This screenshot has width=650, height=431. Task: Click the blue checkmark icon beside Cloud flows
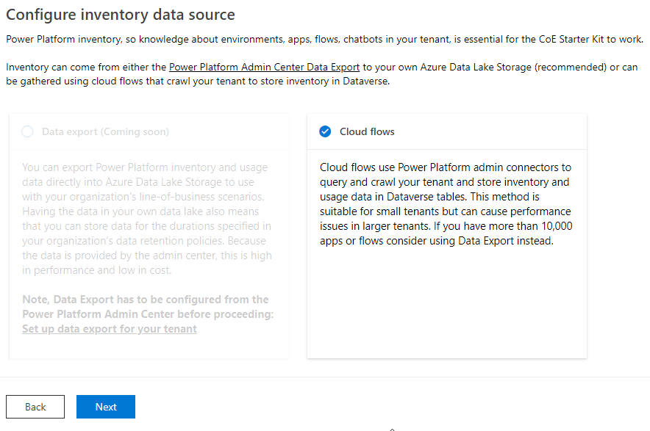click(325, 132)
